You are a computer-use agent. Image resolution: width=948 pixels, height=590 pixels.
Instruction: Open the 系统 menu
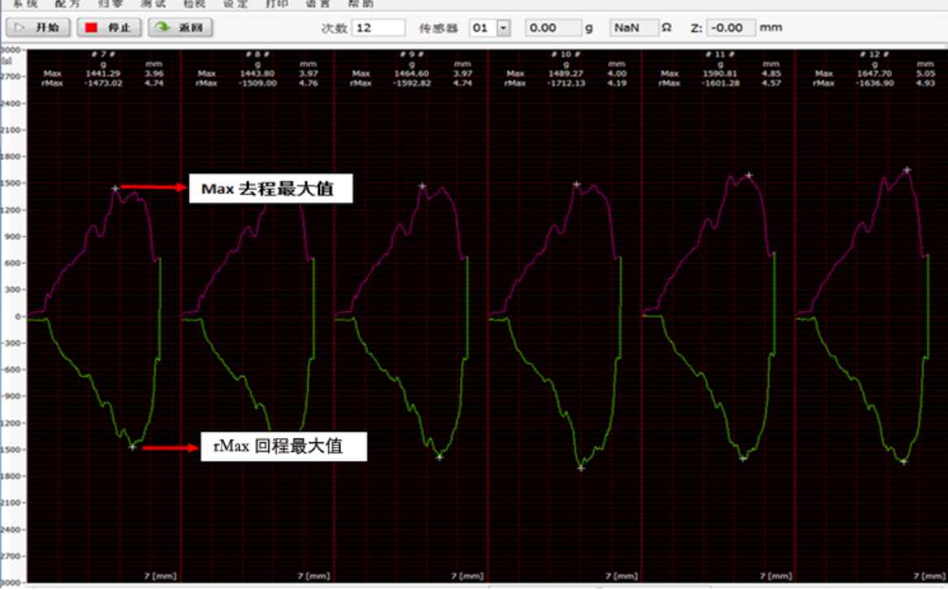(25, 4)
